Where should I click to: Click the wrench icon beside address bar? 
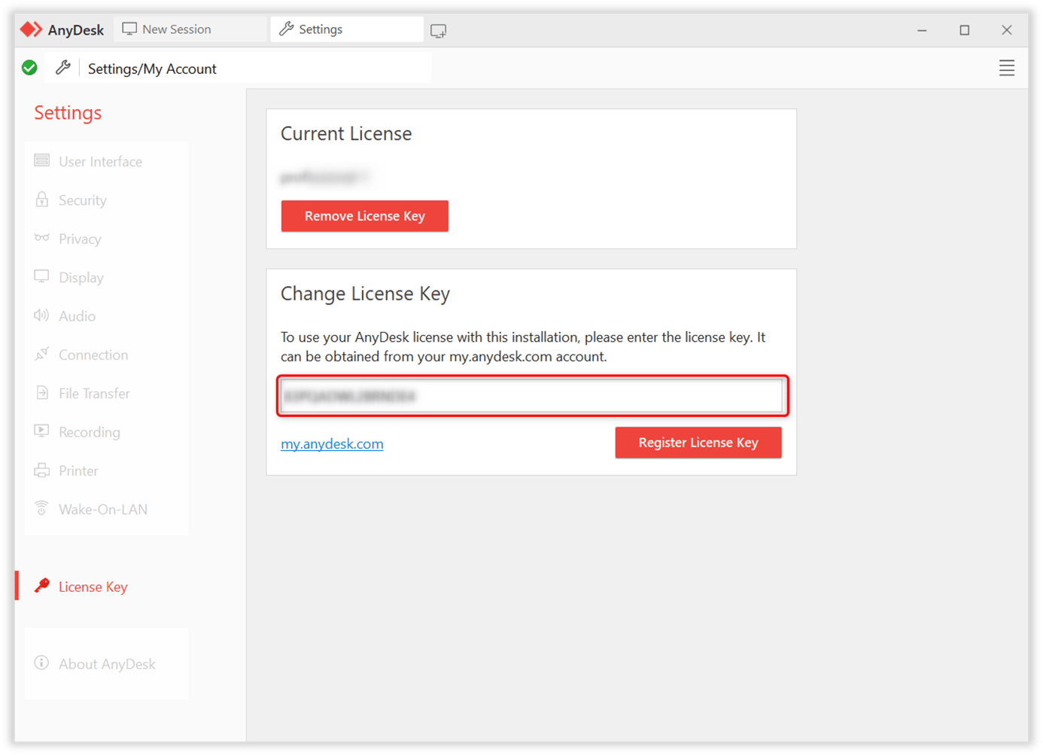[x=63, y=68]
